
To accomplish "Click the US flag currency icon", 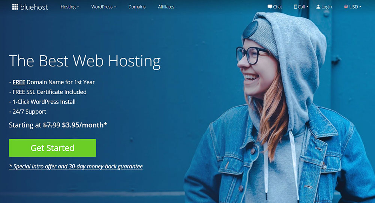I will tap(346, 7).
